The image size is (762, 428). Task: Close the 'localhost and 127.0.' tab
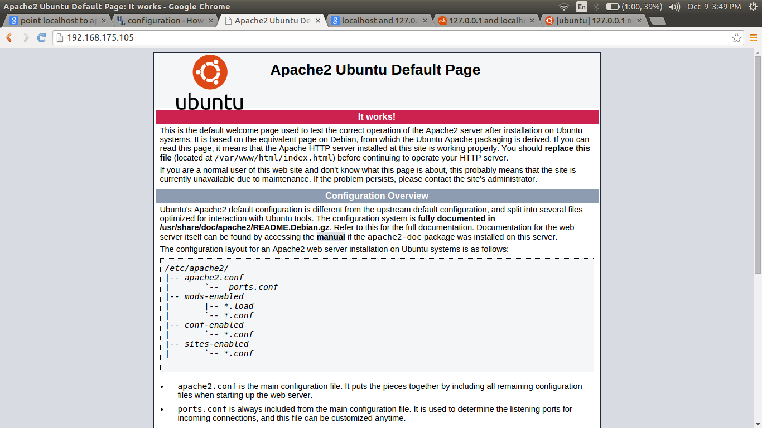click(x=425, y=21)
